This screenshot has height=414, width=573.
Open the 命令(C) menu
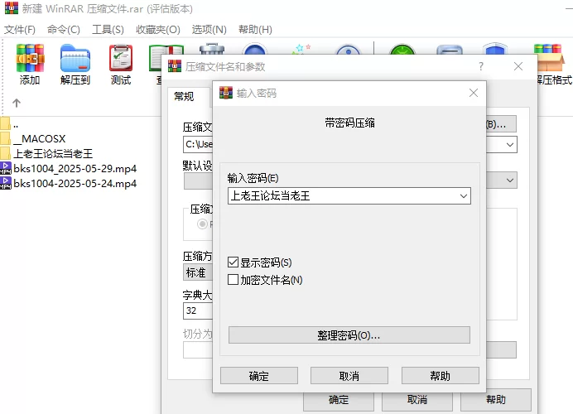[64, 30]
